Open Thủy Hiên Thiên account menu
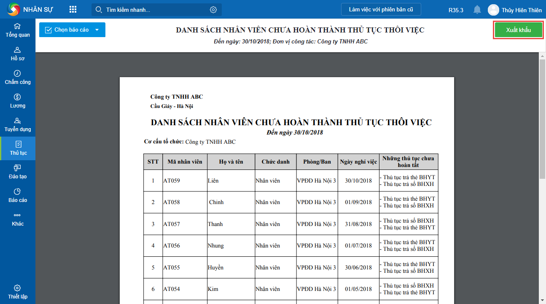 pyautogui.click(x=522, y=10)
